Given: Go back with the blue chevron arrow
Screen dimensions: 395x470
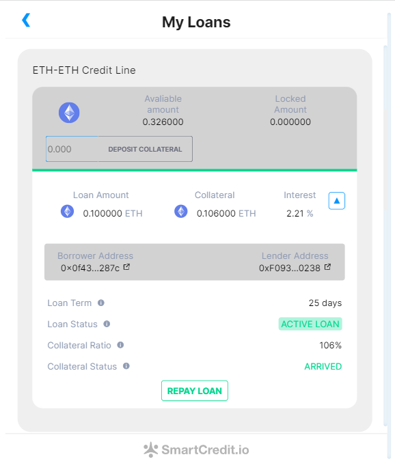Looking at the screenshot, I should tap(26, 20).
